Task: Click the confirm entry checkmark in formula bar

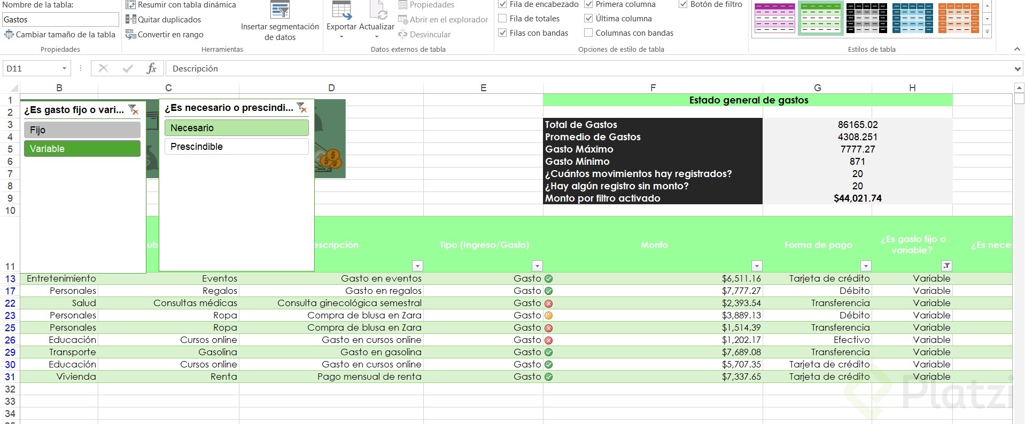Action: click(128, 68)
